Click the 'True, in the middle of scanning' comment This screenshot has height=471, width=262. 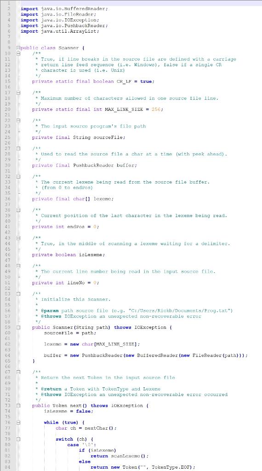133,244
